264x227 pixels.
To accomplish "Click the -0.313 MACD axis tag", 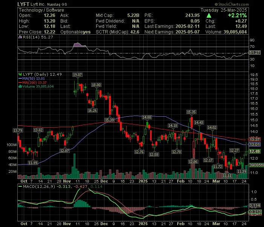I will (255, 212).
